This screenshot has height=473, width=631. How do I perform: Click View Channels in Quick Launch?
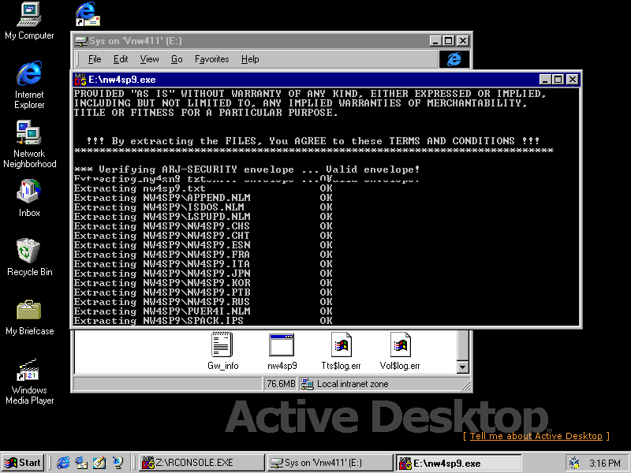(x=118, y=463)
